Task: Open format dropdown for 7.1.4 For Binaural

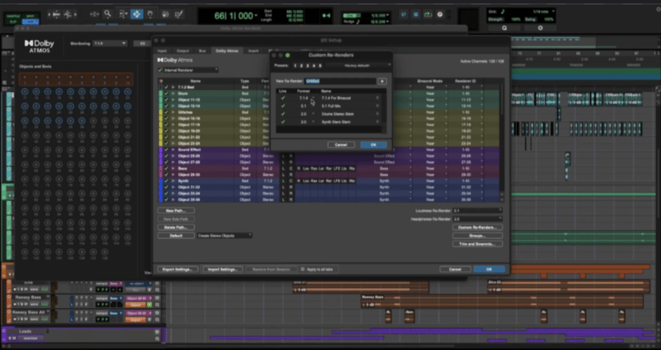Action: click(313, 98)
